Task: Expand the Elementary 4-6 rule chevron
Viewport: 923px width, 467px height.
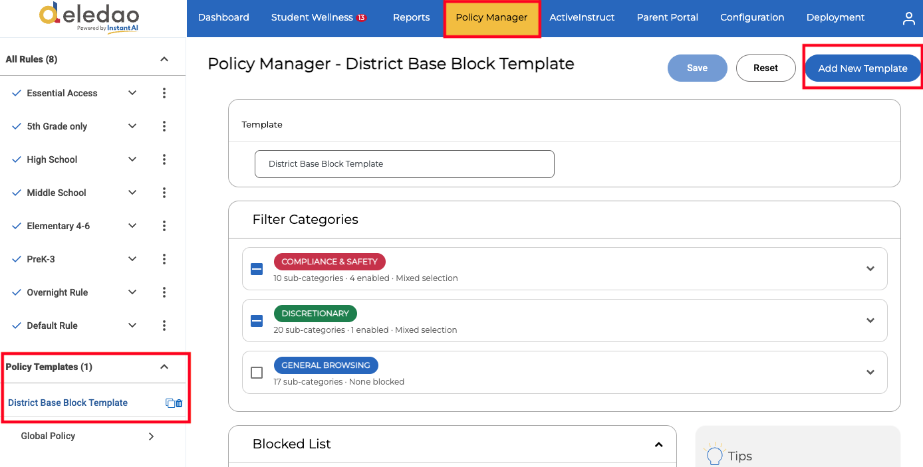Action: tap(132, 226)
